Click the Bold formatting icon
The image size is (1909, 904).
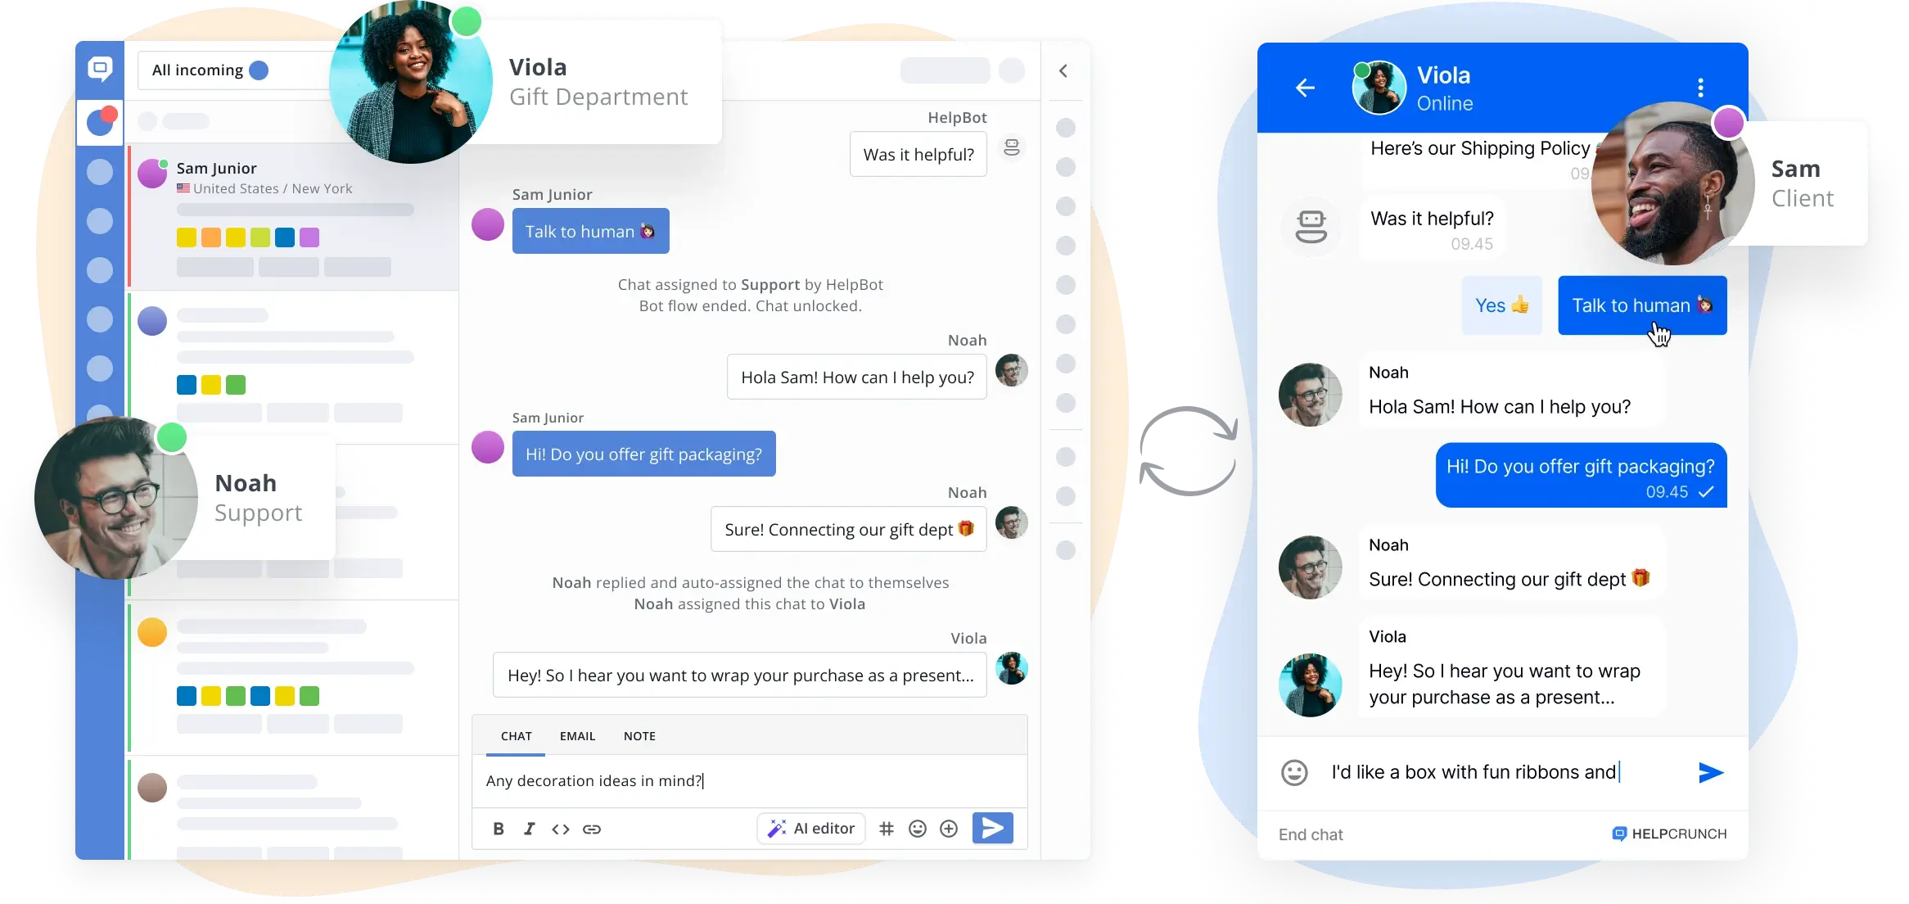point(498,829)
